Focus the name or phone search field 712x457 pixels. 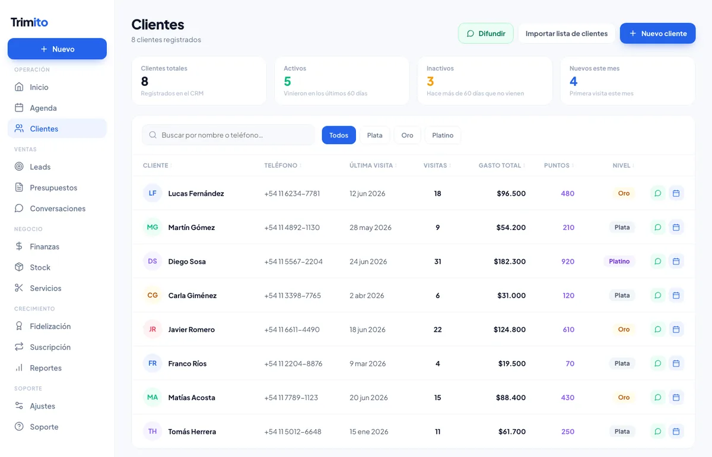pyautogui.click(x=228, y=135)
